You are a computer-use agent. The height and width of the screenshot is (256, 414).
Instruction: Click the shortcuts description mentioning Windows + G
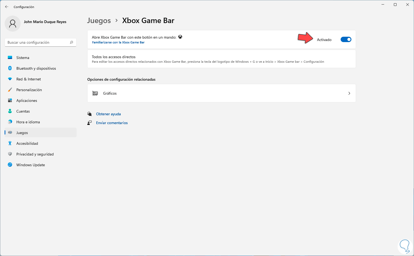[208, 62]
